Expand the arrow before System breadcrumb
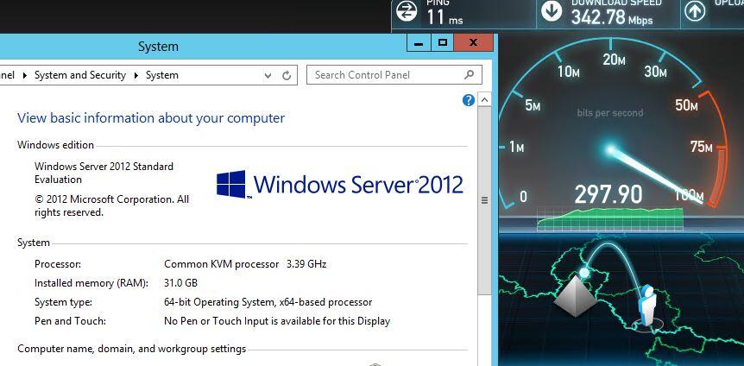Screen dimensions: 744x366 tap(136, 75)
